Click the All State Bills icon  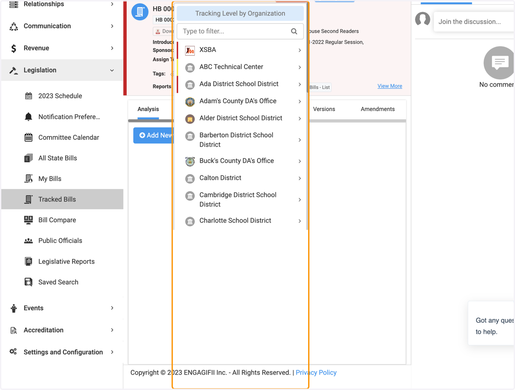28,158
